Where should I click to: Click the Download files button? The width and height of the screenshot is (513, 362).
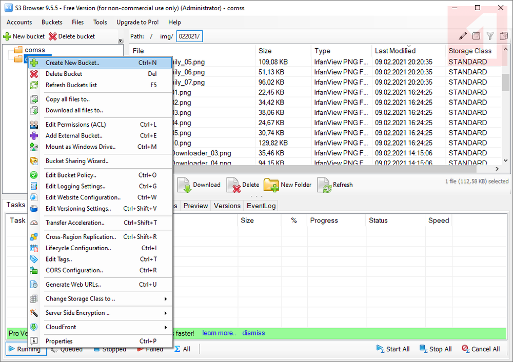pyautogui.click(x=199, y=185)
